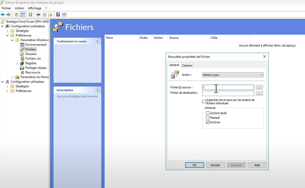Close the Nouvelles propriétés de Fichier dialog
This screenshot has width=305, height=188.
coord(265,57)
